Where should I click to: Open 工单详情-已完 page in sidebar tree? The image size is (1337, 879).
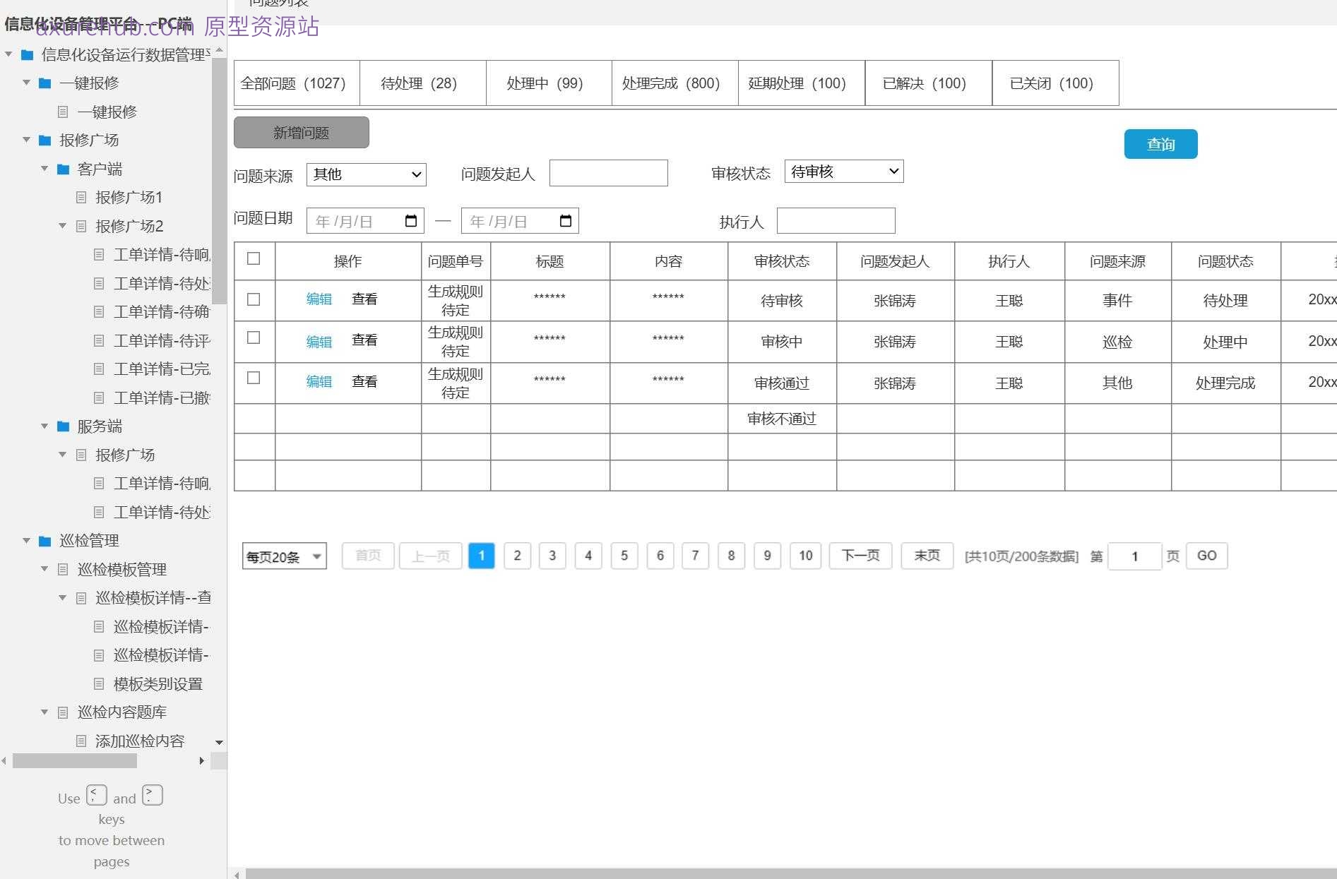click(162, 369)
